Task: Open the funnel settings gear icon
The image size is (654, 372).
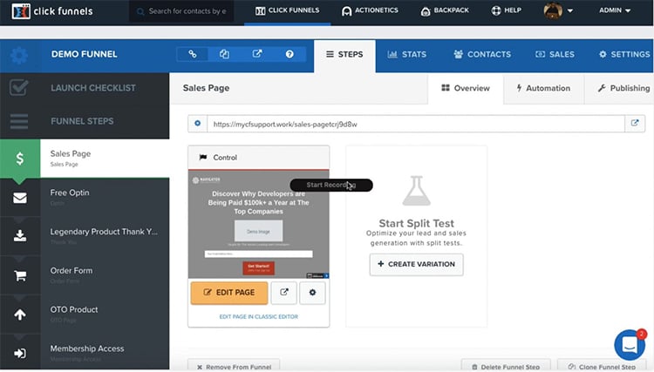Action: pyautogui.click(x=19, y=55)
